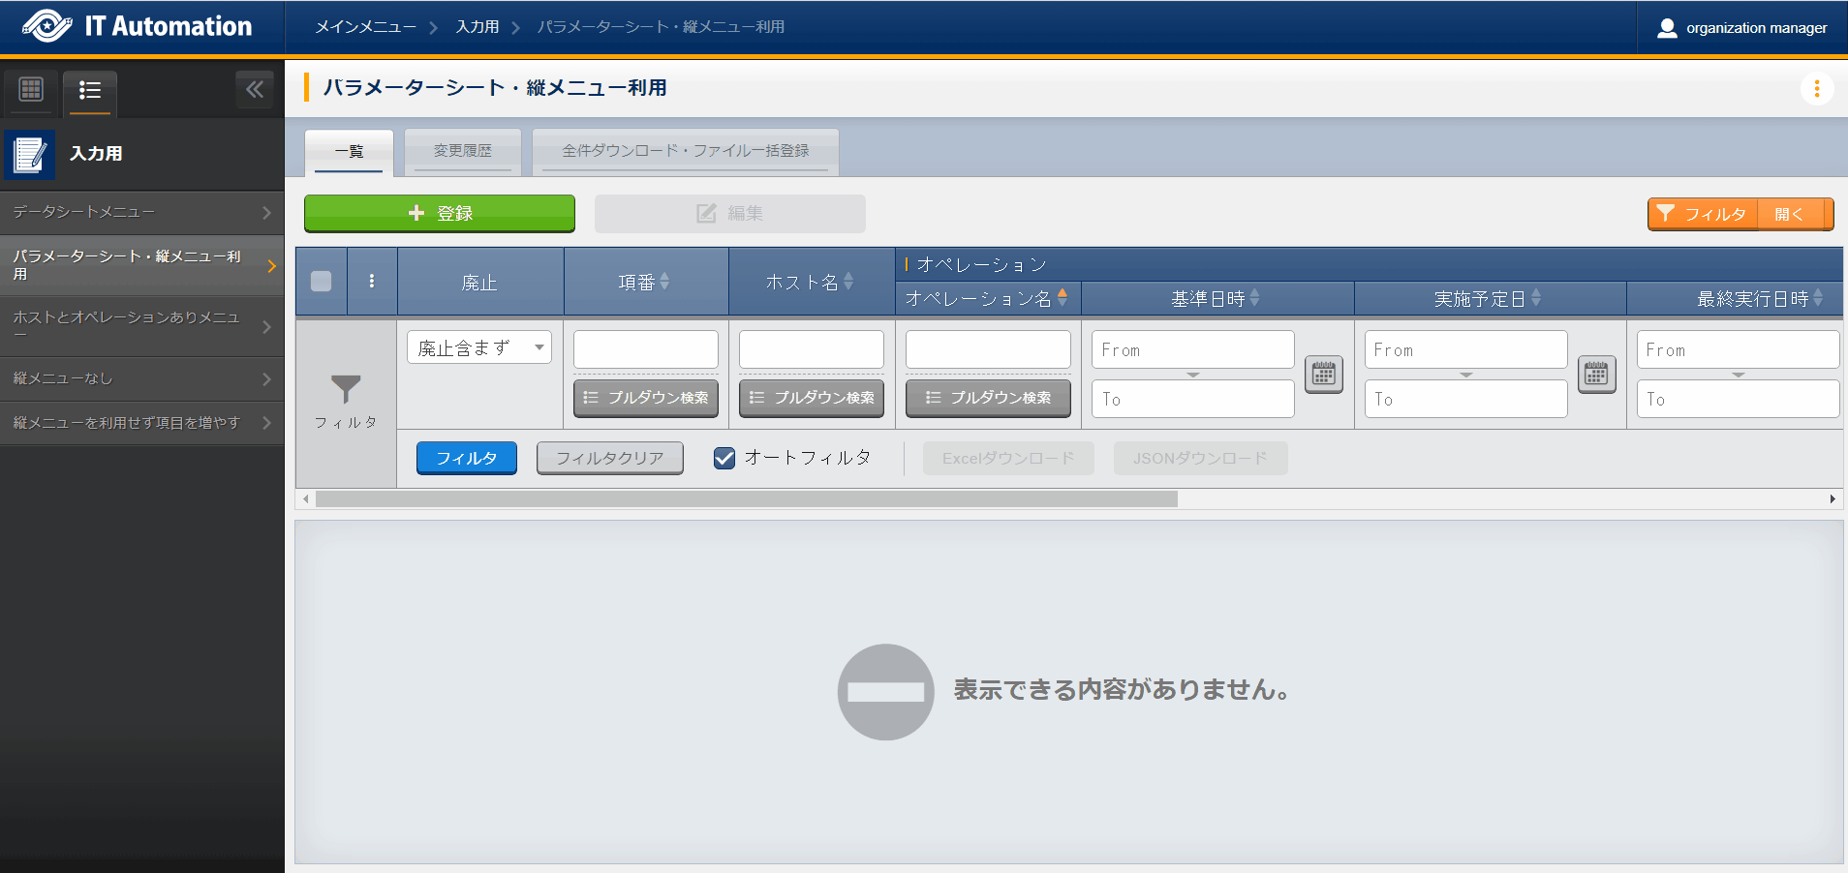Expand the データシートメニュー sidebar item
Screen dimensions: 1848x873
[141, 212]
